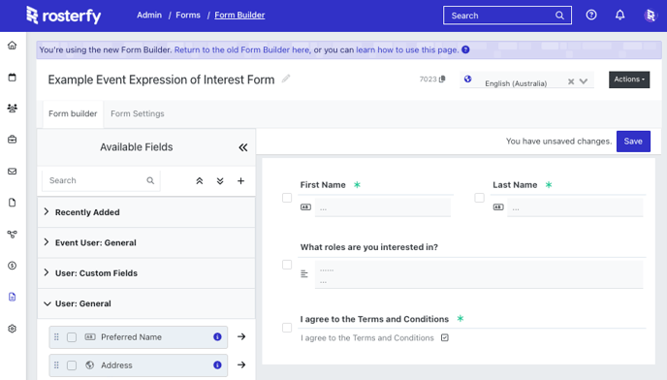Switch to Form builder tab
This screenshot has height=380, width=667.
pyautogui.click(x=73, y=113)
